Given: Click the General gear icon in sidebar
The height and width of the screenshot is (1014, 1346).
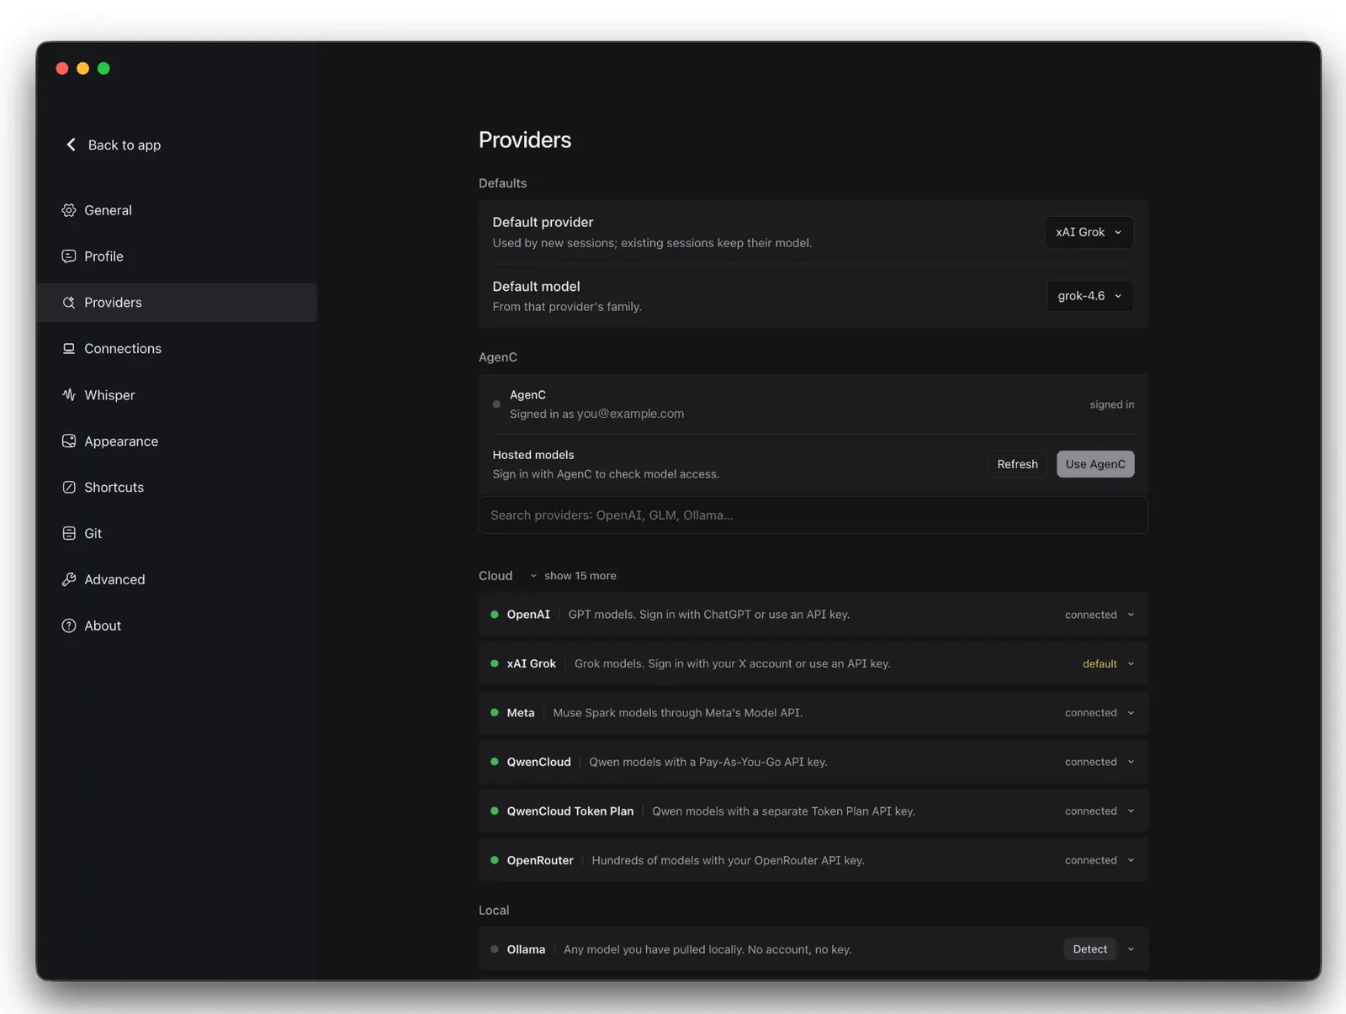Looking at the screenshot, I should [69, 210].
